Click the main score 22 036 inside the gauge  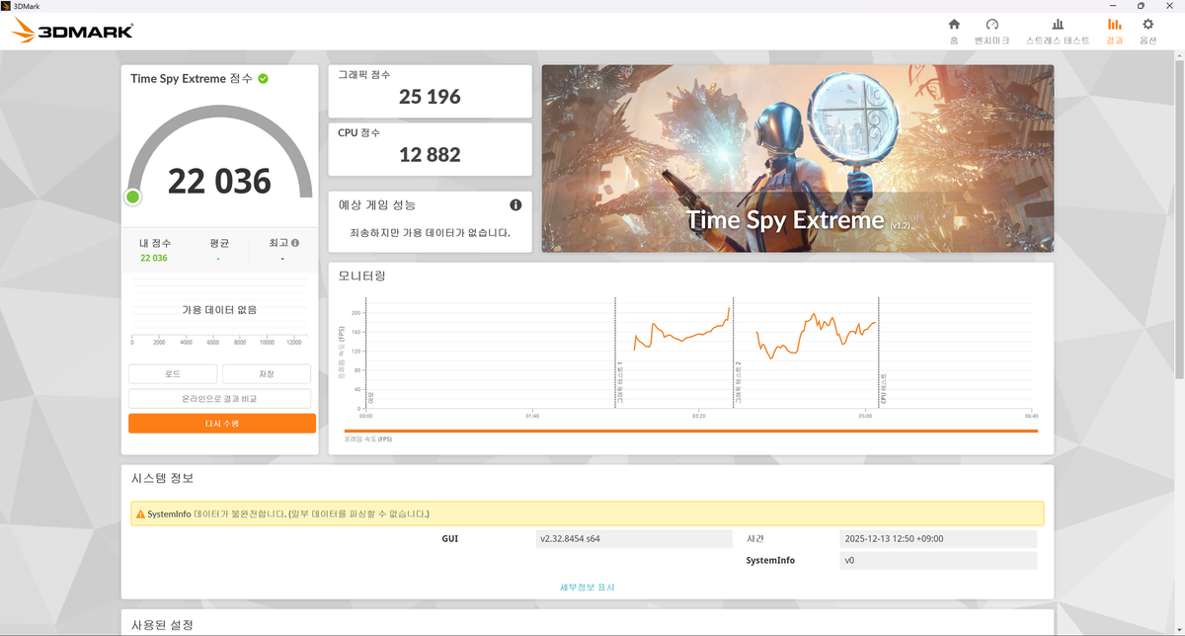(x=219, y=181)
